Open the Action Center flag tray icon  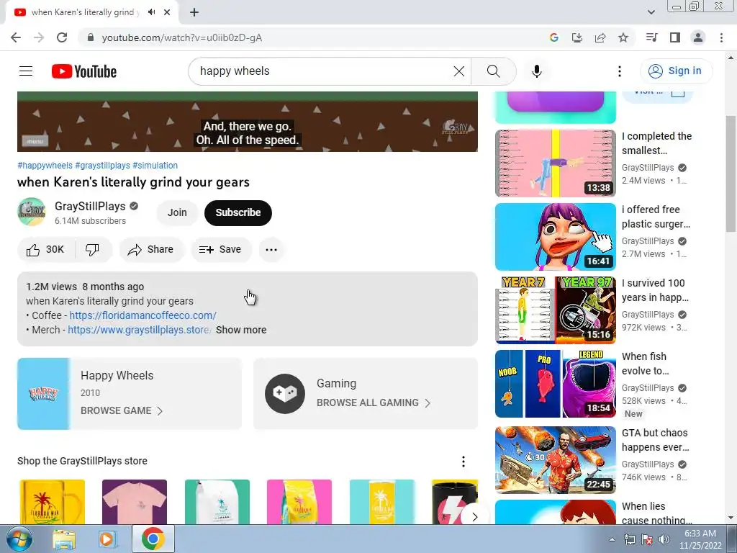coord(647,539)
